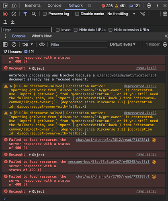Open console settings gear icon

165,45
